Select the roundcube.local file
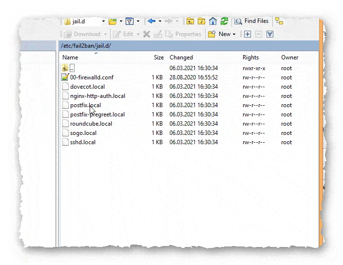 91,124
